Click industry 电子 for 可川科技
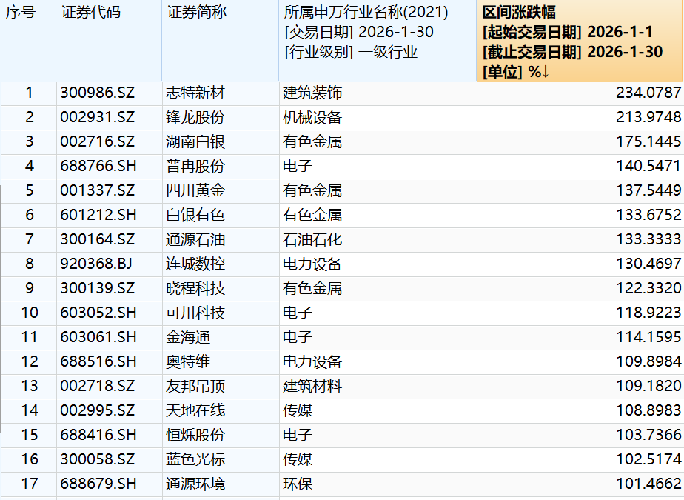Screen dimensions: 684x500 (295, 313)
